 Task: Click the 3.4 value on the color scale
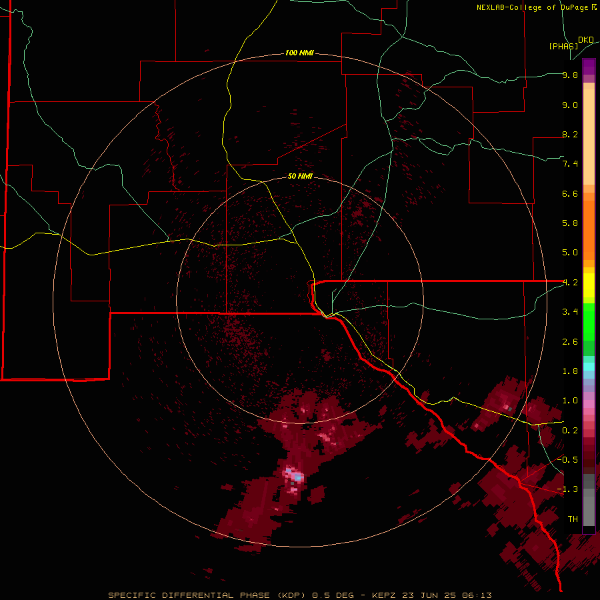pyautogui.click(x=570, y=312)
